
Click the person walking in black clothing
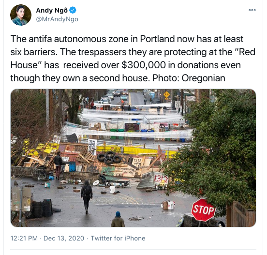(87, 196)
